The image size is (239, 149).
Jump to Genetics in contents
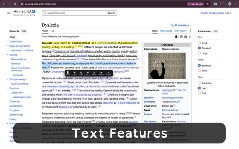point(16,64)
